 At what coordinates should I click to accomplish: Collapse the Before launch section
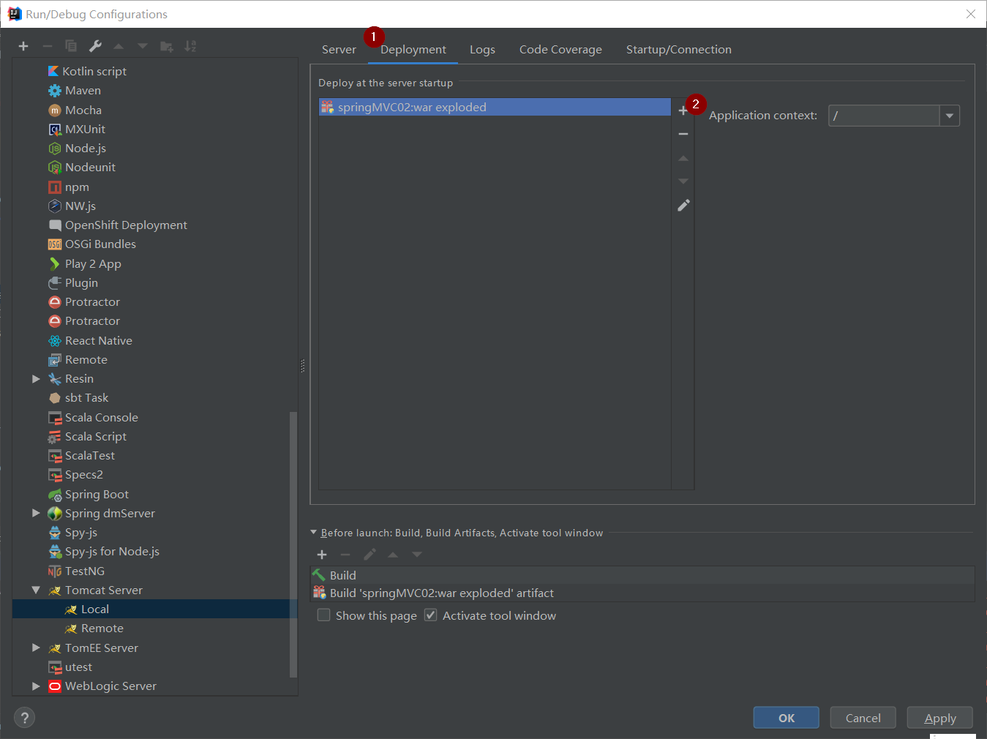pyautogui.click(x=314, y=533)
